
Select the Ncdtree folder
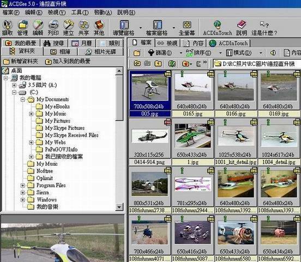pos(45,171)
